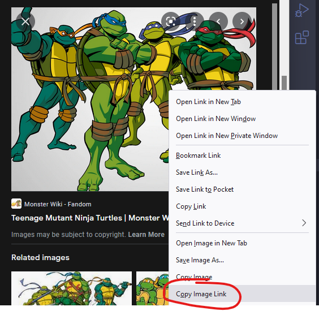319x311 pixels.
Task: Click the preview panel vertical scrollbar
Action: [274, 47]
